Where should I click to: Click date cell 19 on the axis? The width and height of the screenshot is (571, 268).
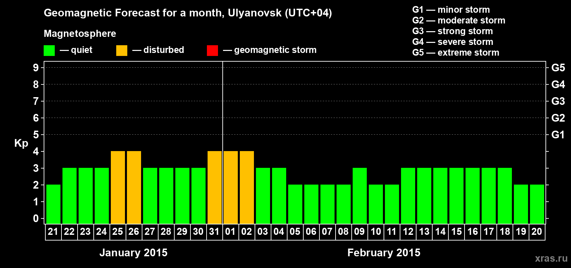pyautogui.click(x=521, y=232)
